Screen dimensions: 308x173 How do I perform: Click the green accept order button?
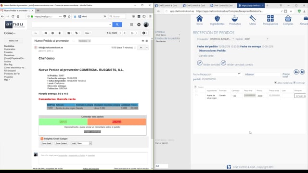(x=63, y=122)
